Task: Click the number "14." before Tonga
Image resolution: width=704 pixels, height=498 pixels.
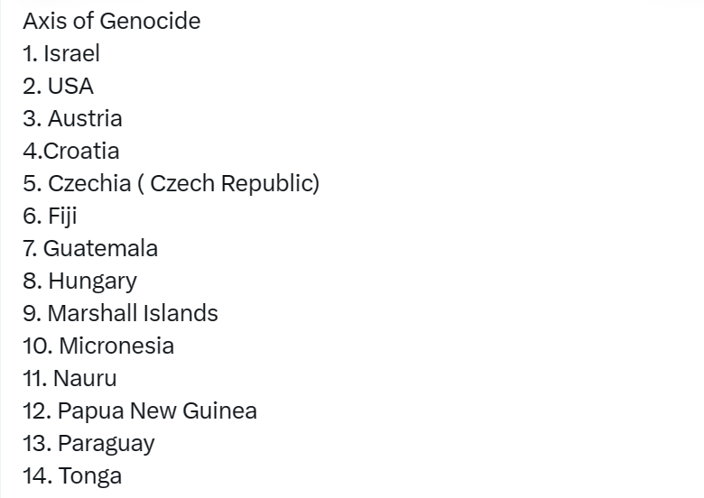Action: tap(37, 475)
